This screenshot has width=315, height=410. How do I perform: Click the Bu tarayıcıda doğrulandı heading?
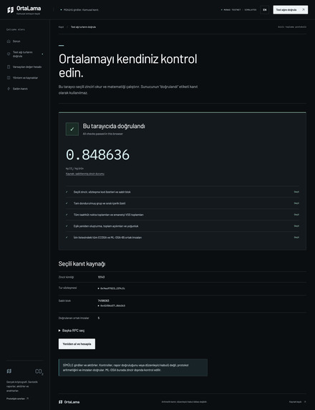114,126
